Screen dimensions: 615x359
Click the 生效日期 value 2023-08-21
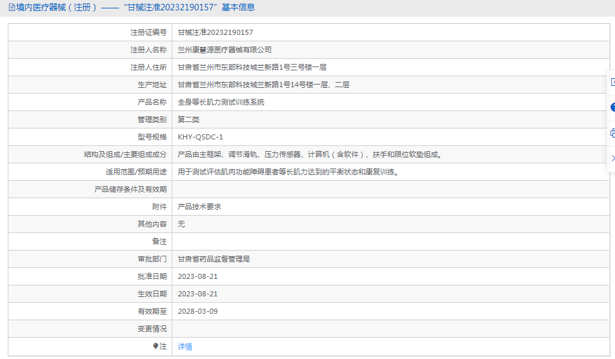click(x=197, y=294)
